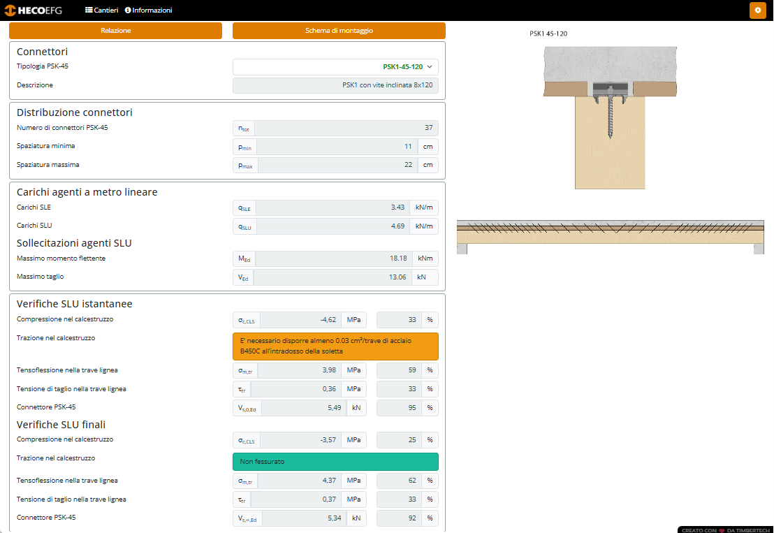Click the Verifiche SLU istantanee heading
The height and width of the screenshot is (533, 774).
pos(75,304)
